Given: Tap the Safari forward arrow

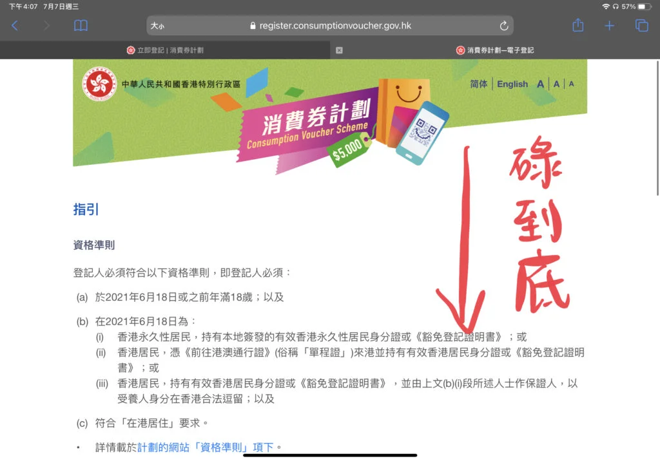Looking at the screenshot, I should point(46,26).
